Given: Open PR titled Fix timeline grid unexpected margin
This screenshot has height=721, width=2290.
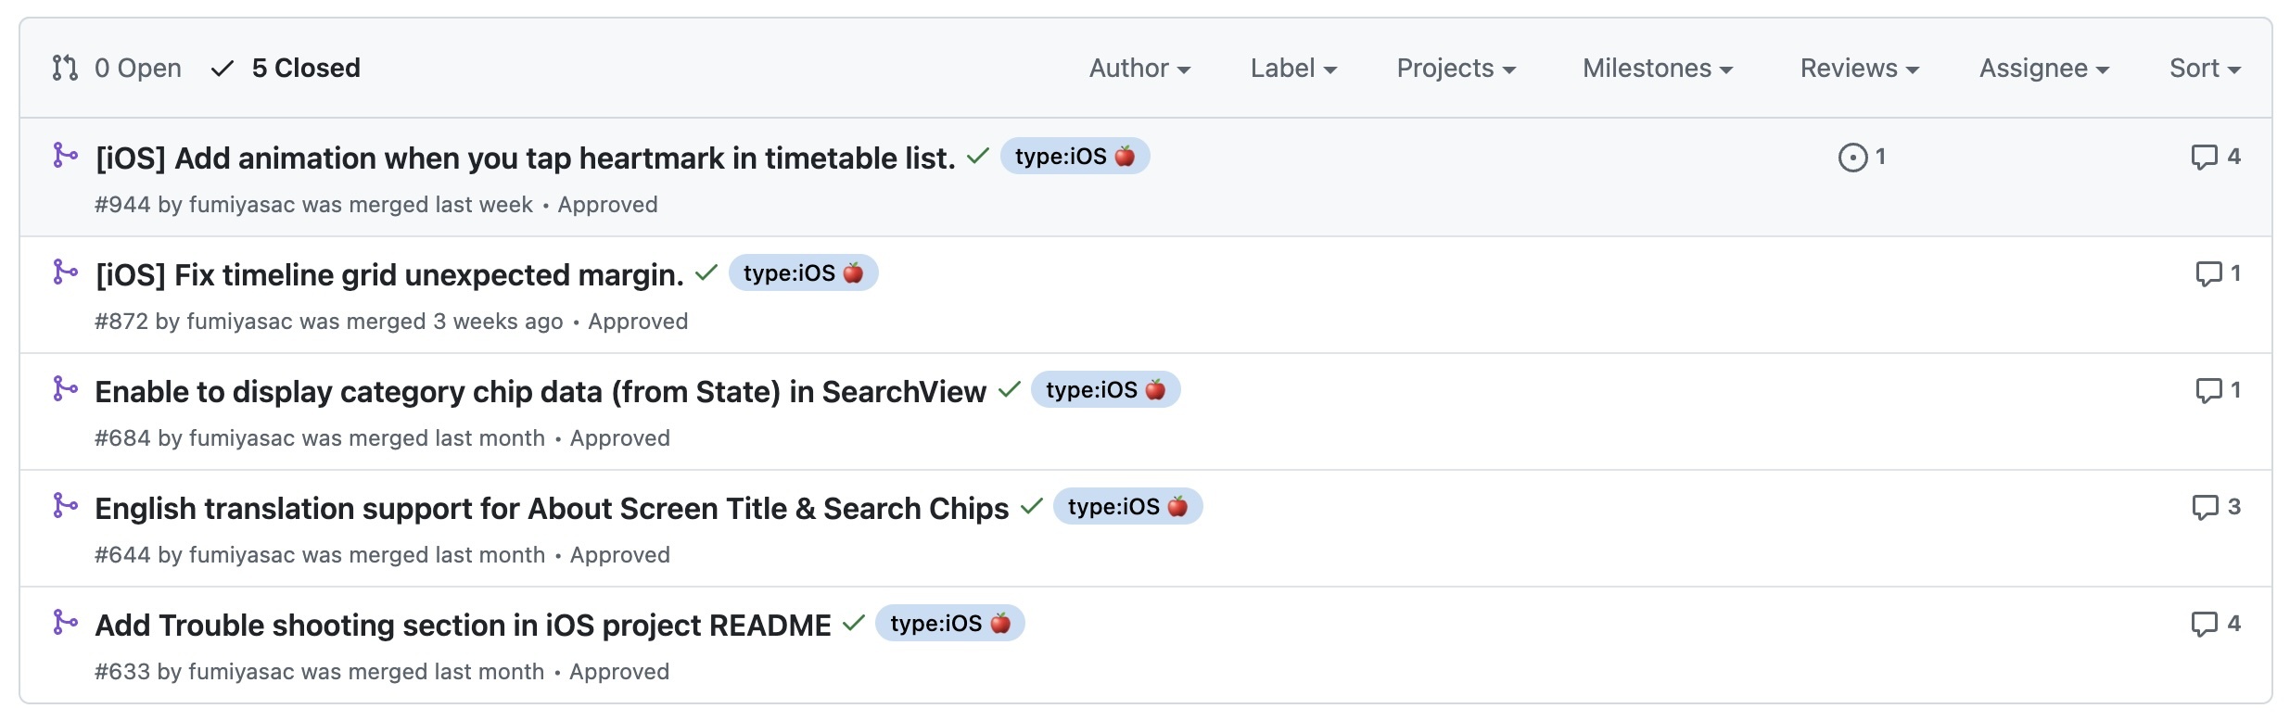Looking at the screenshot, I should pos(389,275).
